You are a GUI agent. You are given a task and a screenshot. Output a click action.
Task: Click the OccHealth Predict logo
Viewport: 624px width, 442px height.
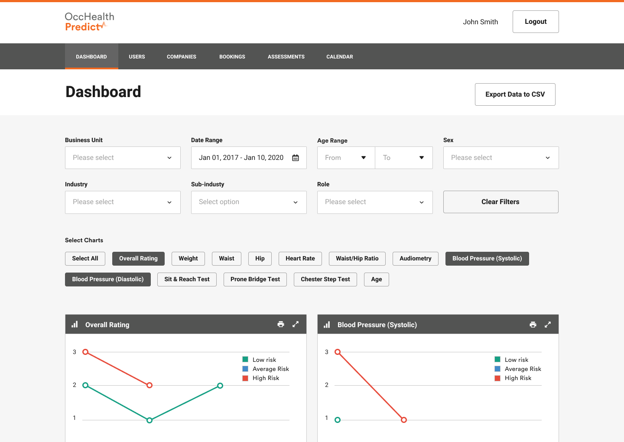click(x=89, y=22)
